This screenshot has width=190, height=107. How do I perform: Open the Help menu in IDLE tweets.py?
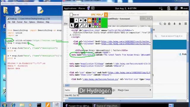47,22
